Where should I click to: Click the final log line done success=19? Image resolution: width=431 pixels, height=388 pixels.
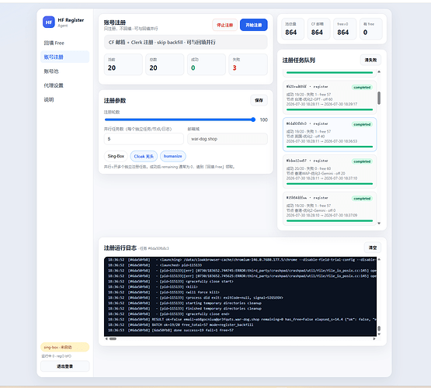point(171,331)
